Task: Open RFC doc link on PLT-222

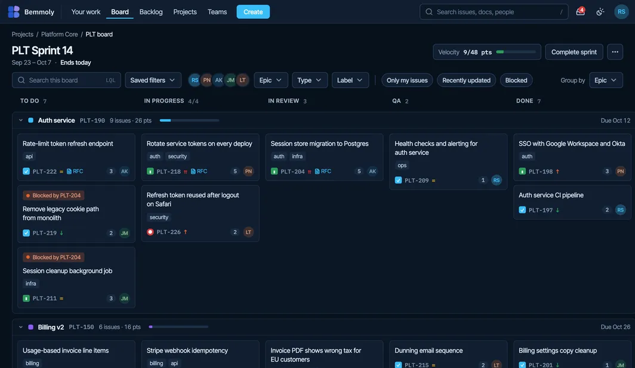Action: tap(75, 171)
